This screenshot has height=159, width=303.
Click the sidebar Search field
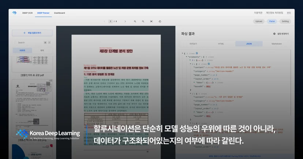[29, 43]
